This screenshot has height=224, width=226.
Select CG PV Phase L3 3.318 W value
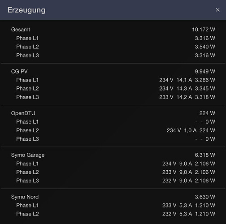205,97
